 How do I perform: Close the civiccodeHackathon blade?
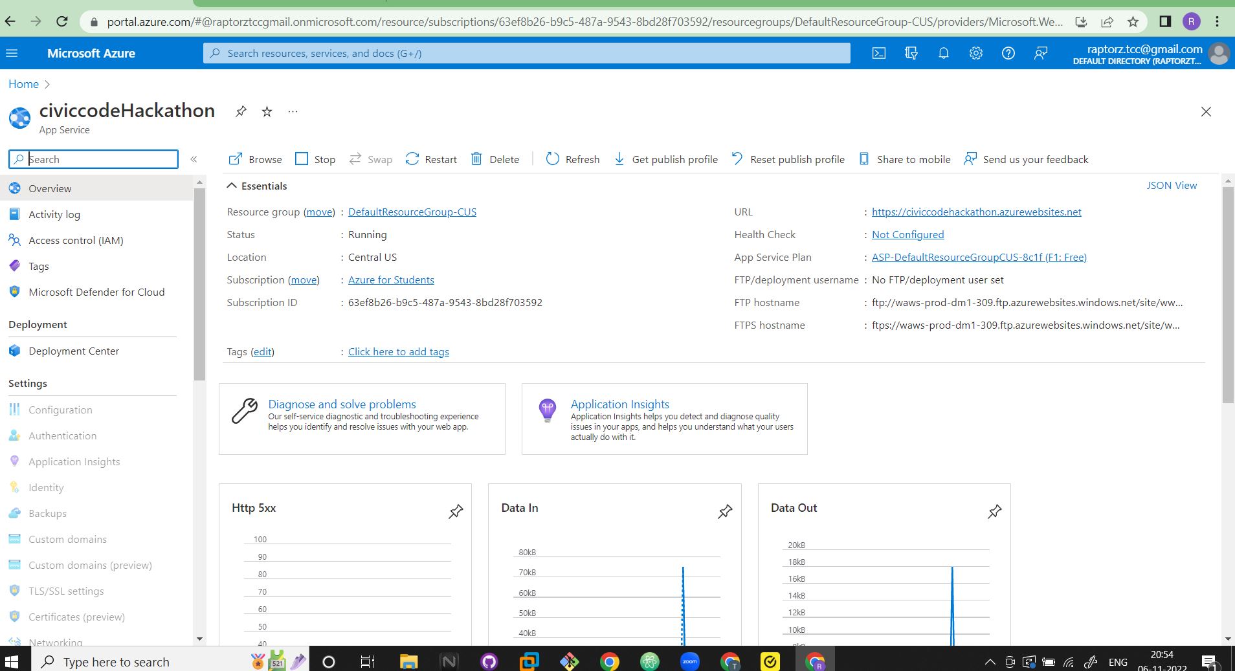[1206, 111]
